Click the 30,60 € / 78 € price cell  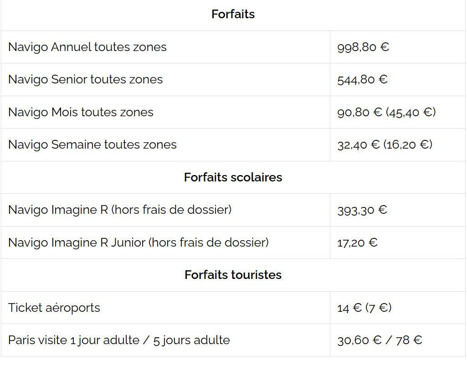pos(380,340)
